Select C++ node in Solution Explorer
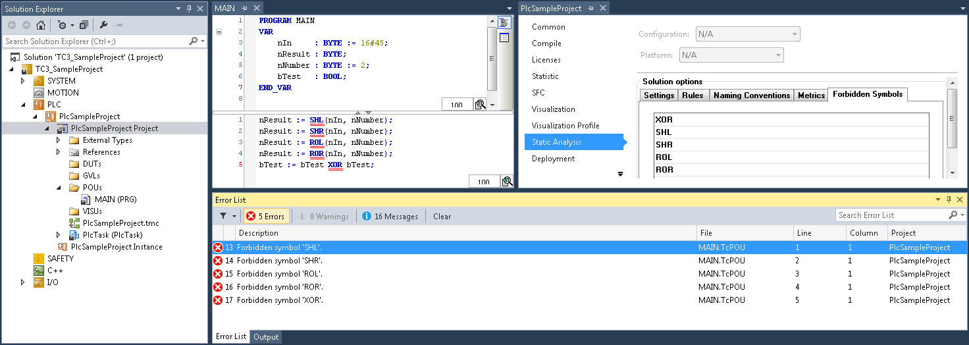This screenshot has height=345, width=969. (x=55, y=271)
